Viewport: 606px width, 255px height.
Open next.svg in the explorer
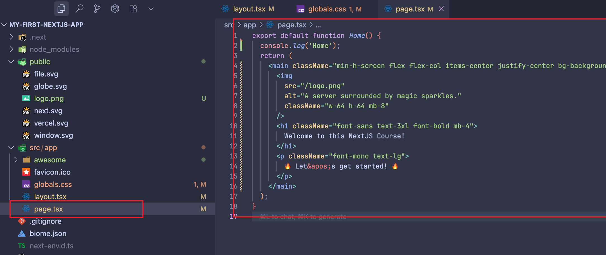click(48, 111)
